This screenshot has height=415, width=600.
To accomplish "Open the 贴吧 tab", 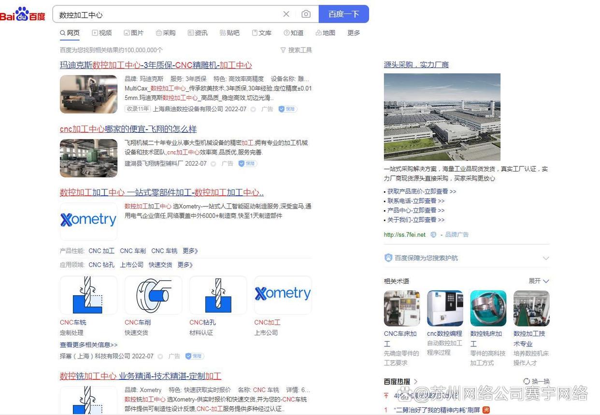I will pyautogui.click(x=229, y=33).
